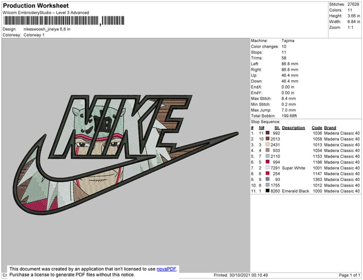Image resolution: width=363 pixels, height=280 pixels.
Task: Click the Total Bobbin value "199.68ft"
Action: (289, 116)
